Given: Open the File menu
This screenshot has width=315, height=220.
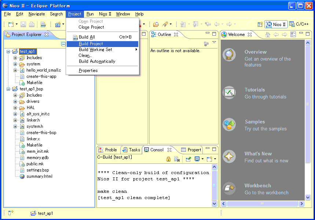Looking at the screenshot, I should [x=7, y=14].
